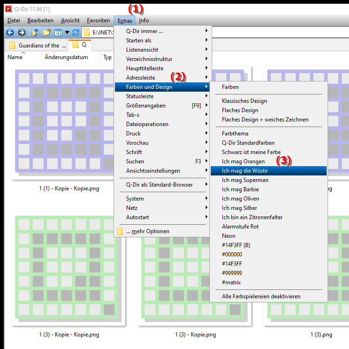Image resolution: width=349 pixels, height=349 pixels.
Task: Apply Ich mag Superman theme
Action: click(268, 180)
